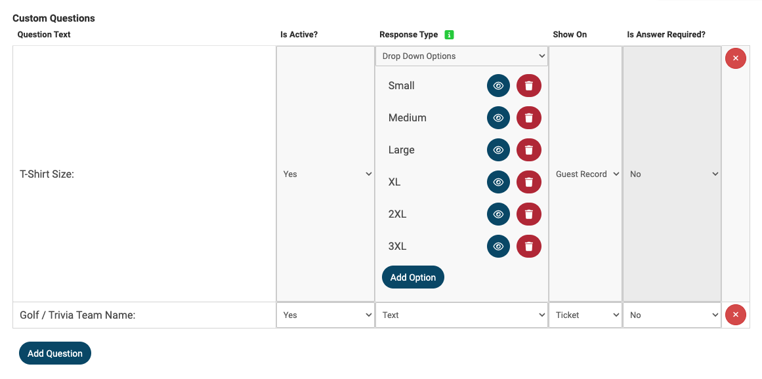762x379 pixels.
Task: Click the green Response Type info icon
Action: (x=449, y=35)
